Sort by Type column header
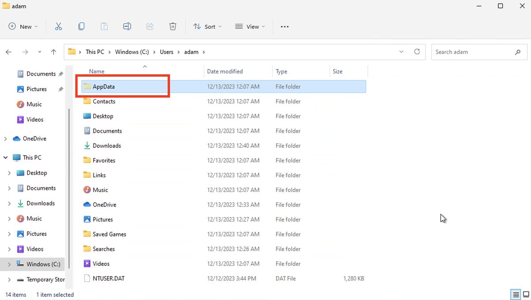The image size is (531, 300). [281, 71]
